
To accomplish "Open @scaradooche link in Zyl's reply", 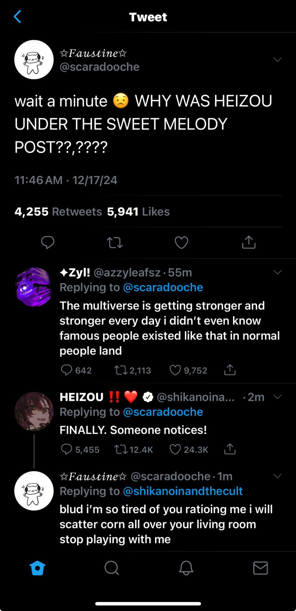I will pyautogui.click(x=163, y=287).
